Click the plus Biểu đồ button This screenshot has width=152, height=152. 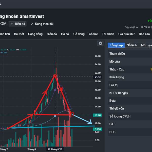click(17, 24)
